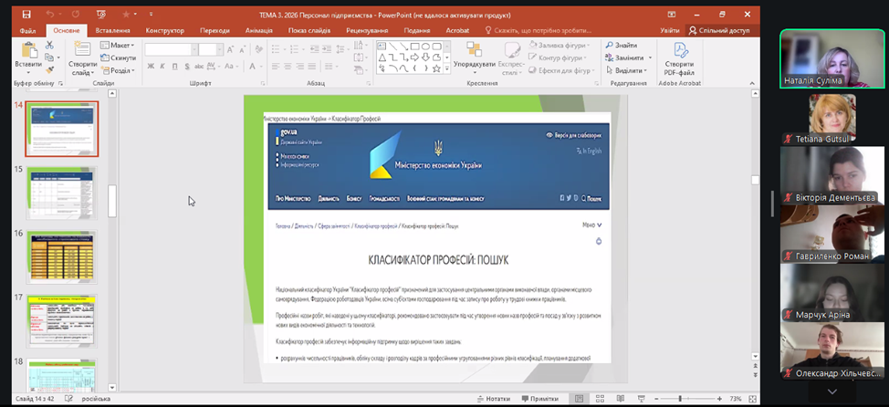889x407 pixels.
Task: Choose the star shape in gallery
Action: coord(436,68)
